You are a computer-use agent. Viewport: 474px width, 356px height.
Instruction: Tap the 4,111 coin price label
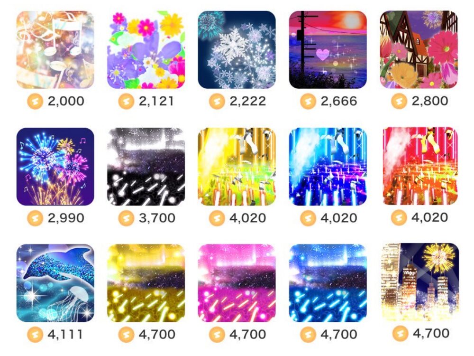point(65,335)
